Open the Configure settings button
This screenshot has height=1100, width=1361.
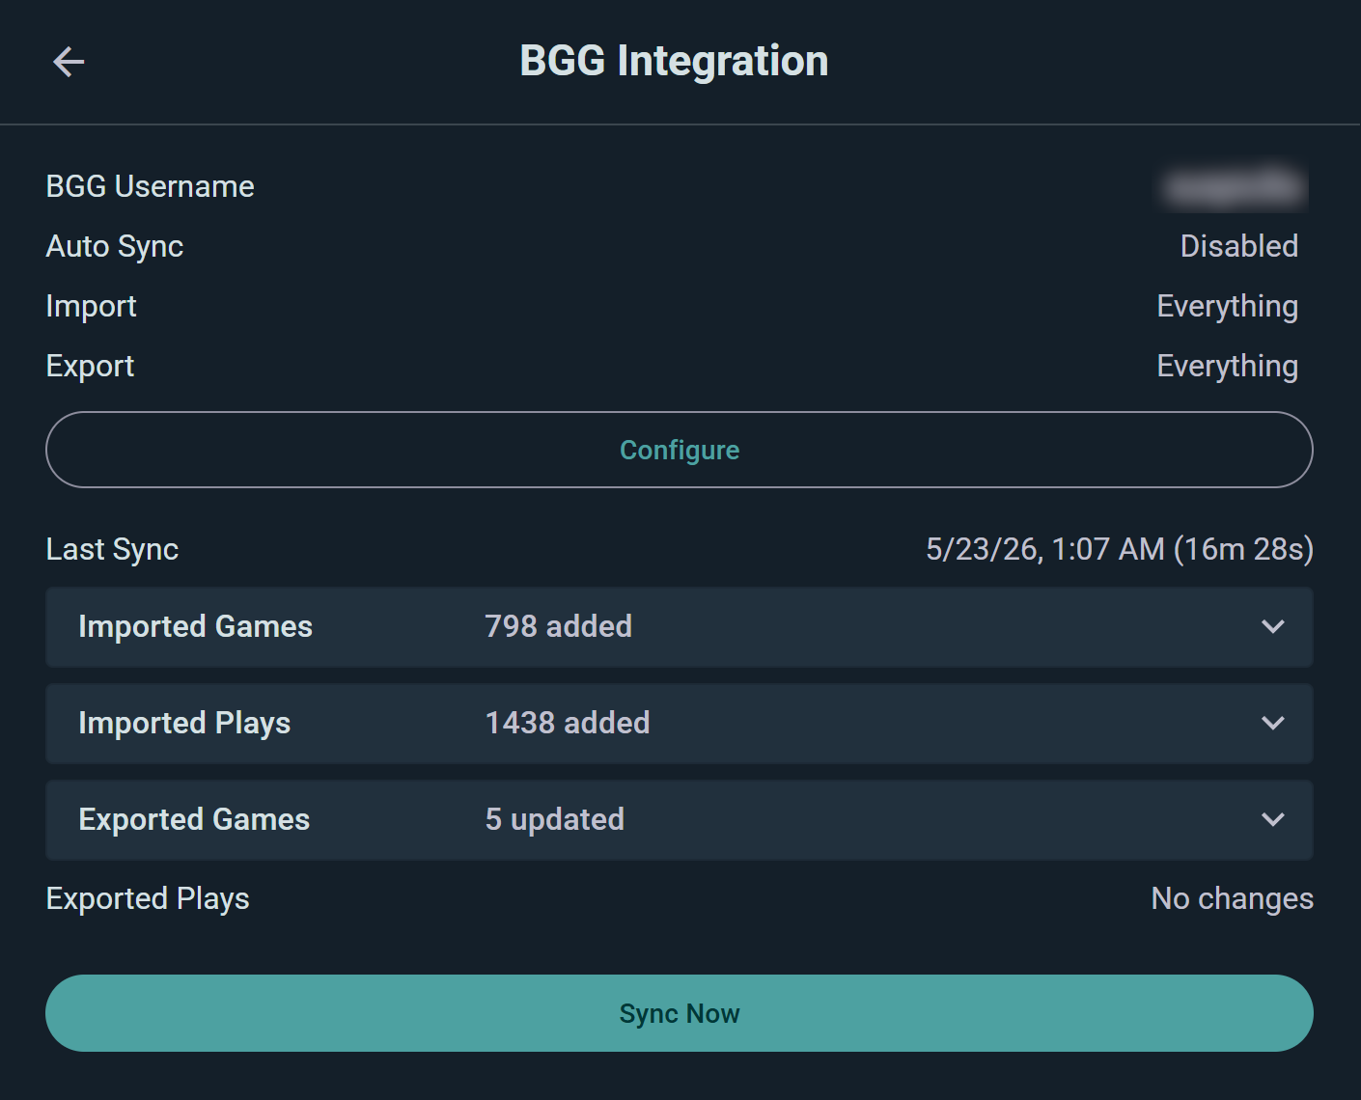[680, 450]
